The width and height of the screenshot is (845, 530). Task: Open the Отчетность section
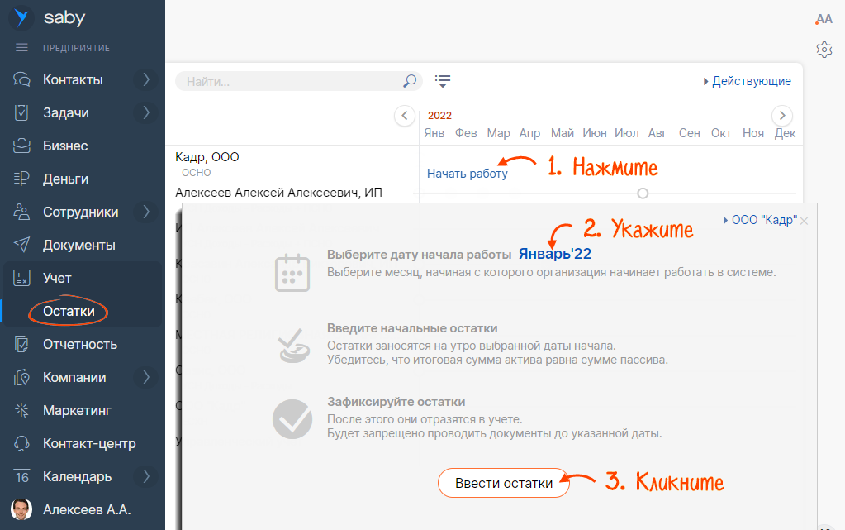coord(80,345)
